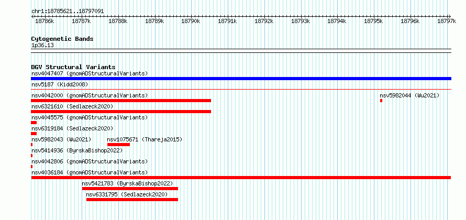Click the chr1:18785621..18797091 region label
The width and height of the screenshot is (466, 220).
68,12
